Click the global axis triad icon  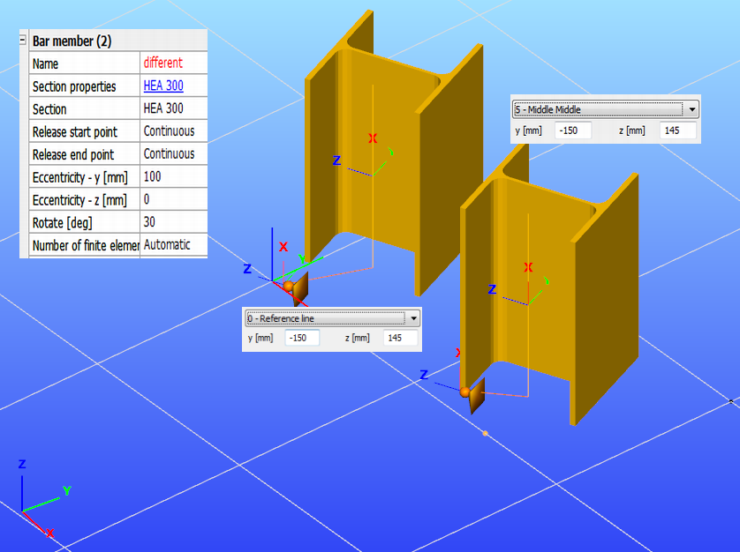40,499
